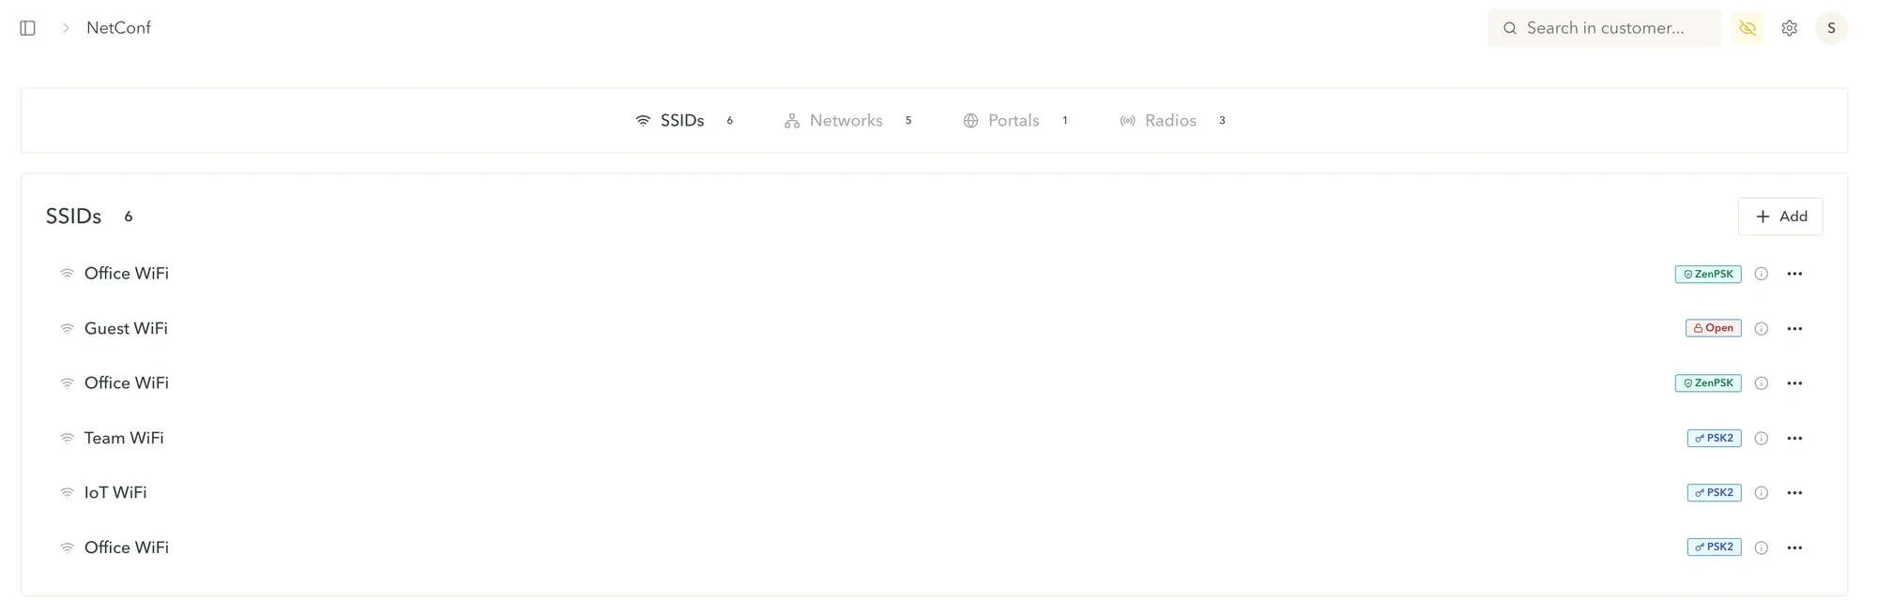Click the Add SSID button
This screenshot has height=614, width=1877.
[1780, 217]
